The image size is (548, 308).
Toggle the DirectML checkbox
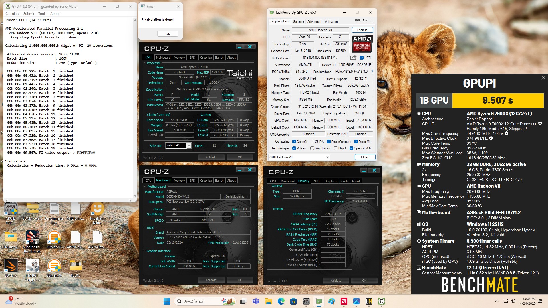tap(356, 142)
